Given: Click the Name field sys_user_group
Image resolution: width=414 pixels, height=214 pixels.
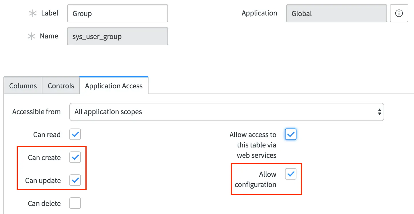Looking at the screenshot, I should pos(118,36).
